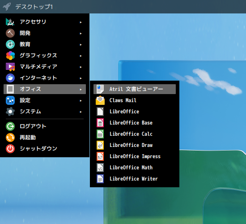Screen dimensions: 246x224
Task: Select Atril 文書ビューアー menu entry
Action: 135,89
